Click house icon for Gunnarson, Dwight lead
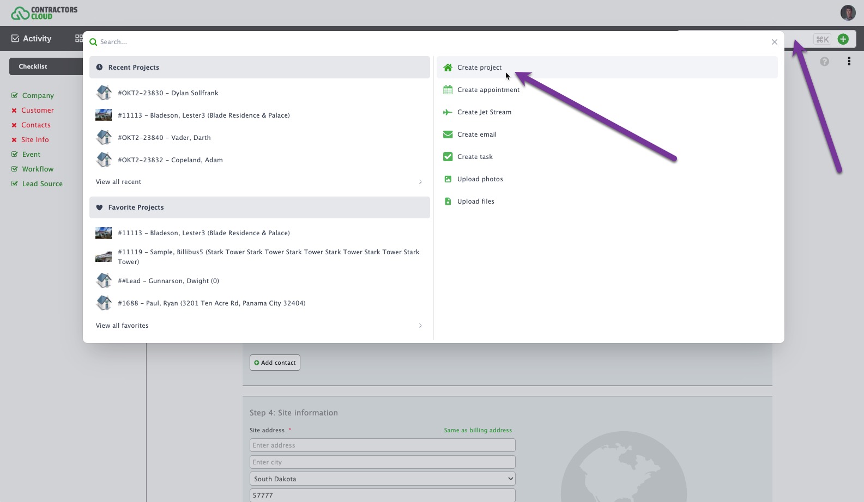864x502 pixels. point(104,280)
